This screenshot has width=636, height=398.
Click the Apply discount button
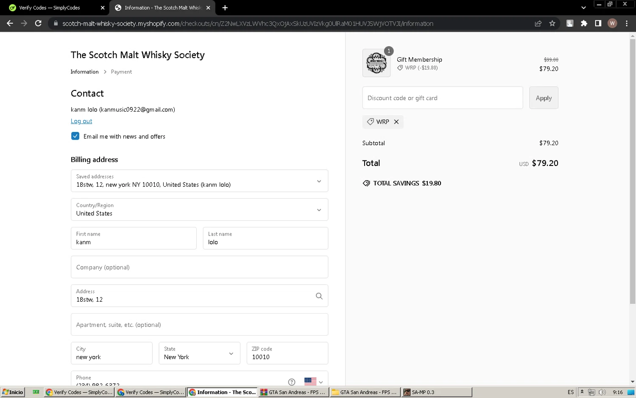tap(544, 98)
